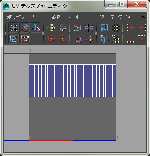
Task: Rotate UVs counterclockwise
Action: (51, 39)
